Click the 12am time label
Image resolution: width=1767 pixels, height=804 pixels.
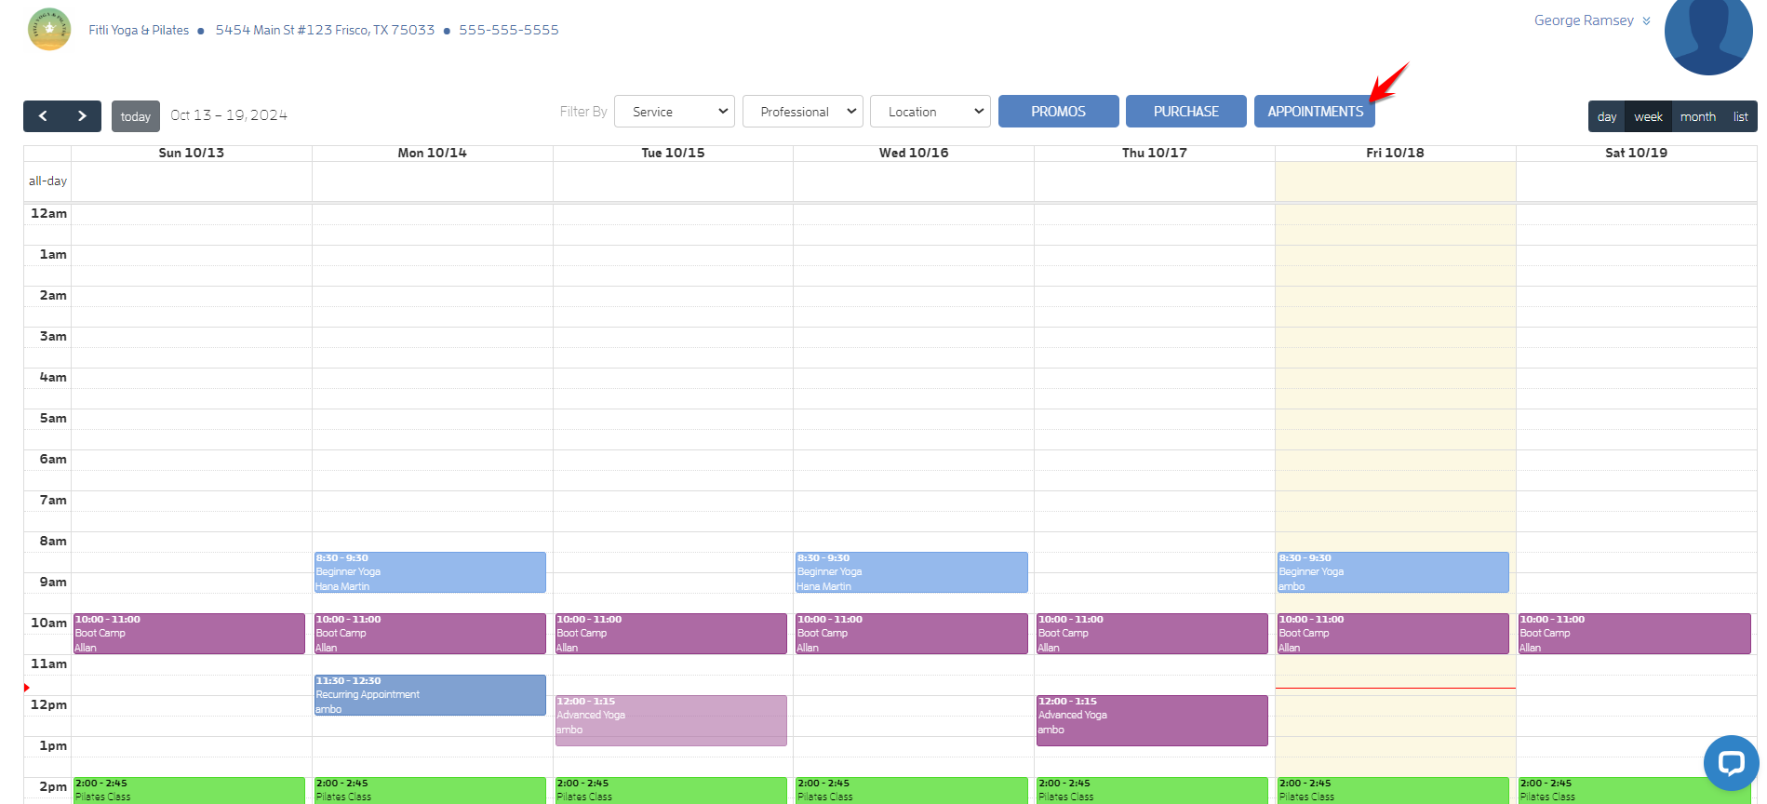(48, 213)
